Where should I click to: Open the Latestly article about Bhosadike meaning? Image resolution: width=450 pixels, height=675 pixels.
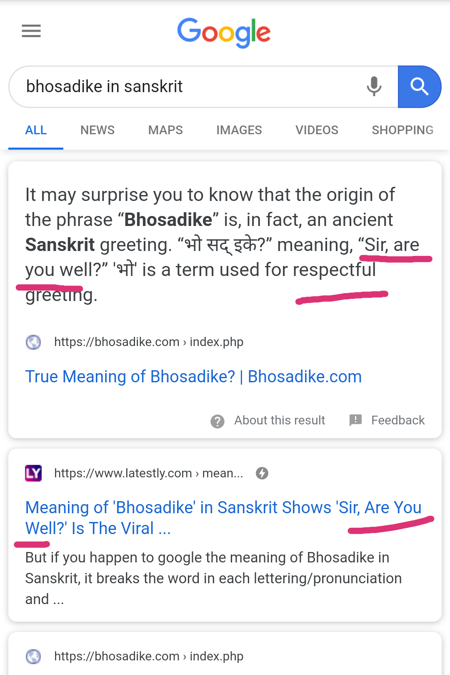tap(223, 517)
